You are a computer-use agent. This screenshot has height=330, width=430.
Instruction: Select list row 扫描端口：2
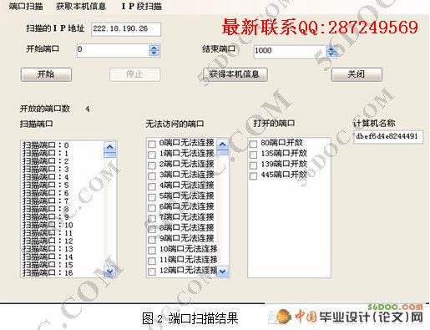(63, 161)
